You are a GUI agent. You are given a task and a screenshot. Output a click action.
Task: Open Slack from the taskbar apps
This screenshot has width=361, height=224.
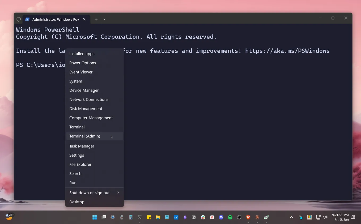click(203, 217)
